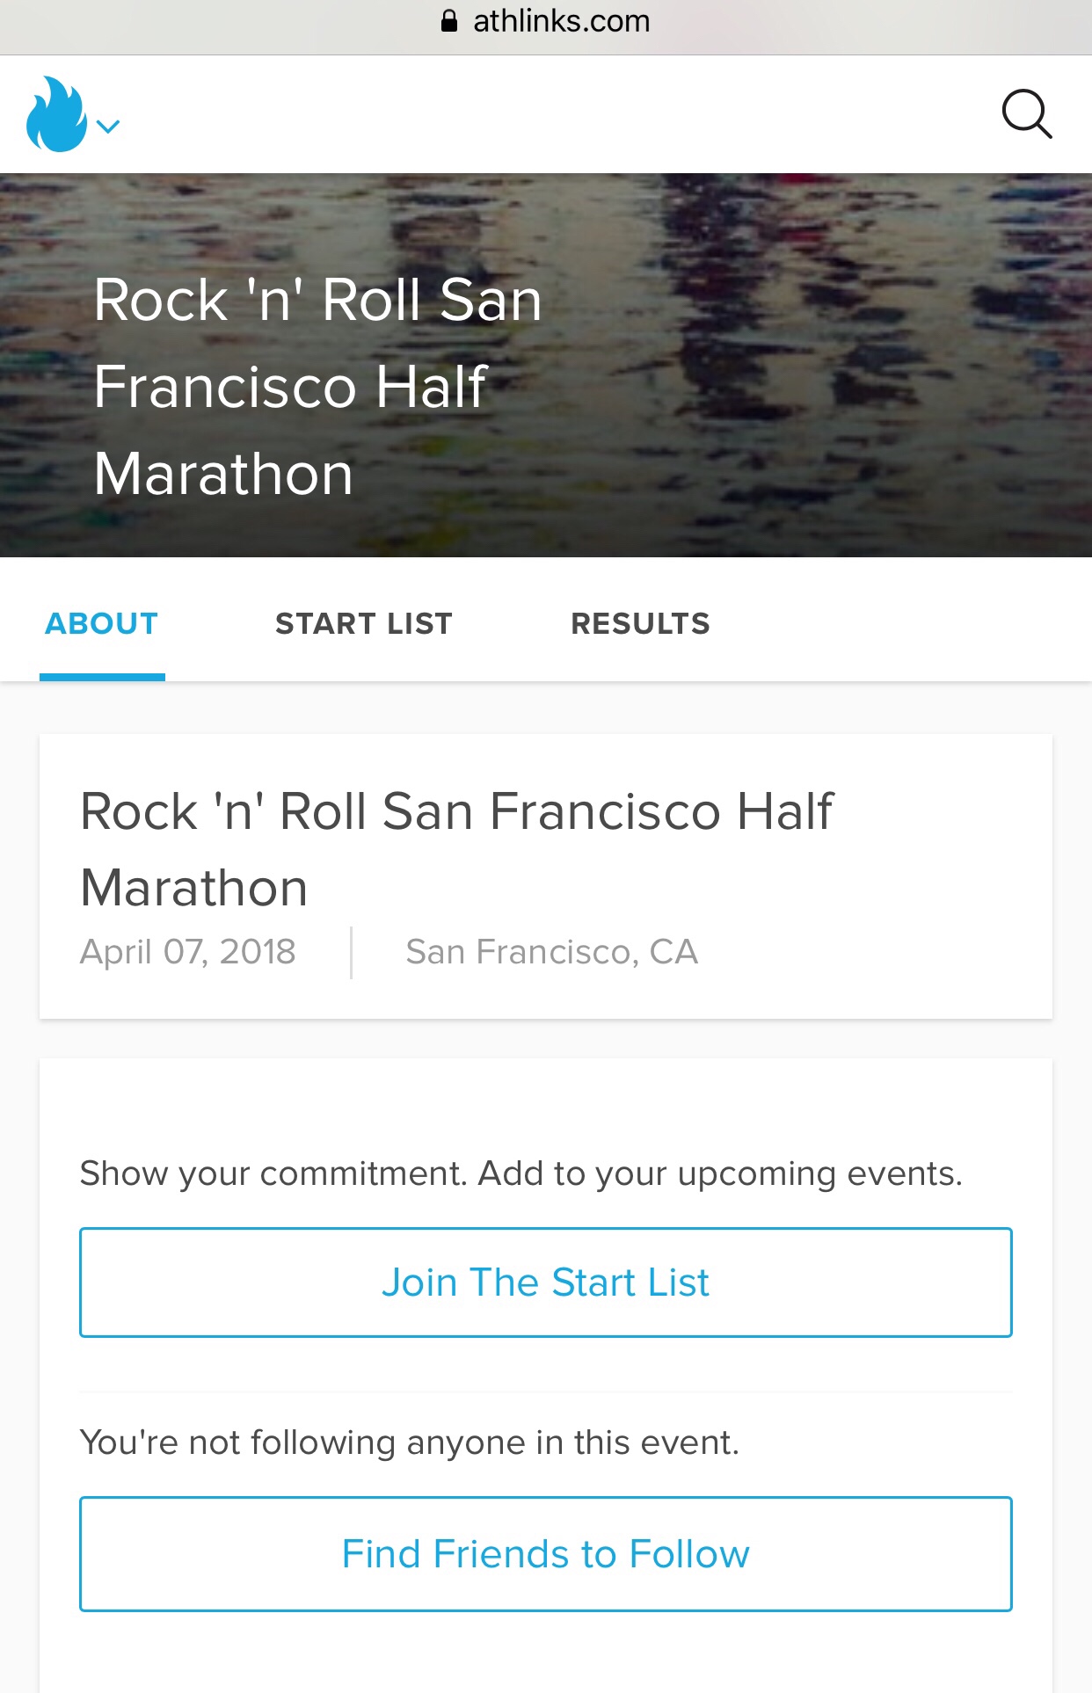Open the search magnifier icon

tap(1026, 114)
